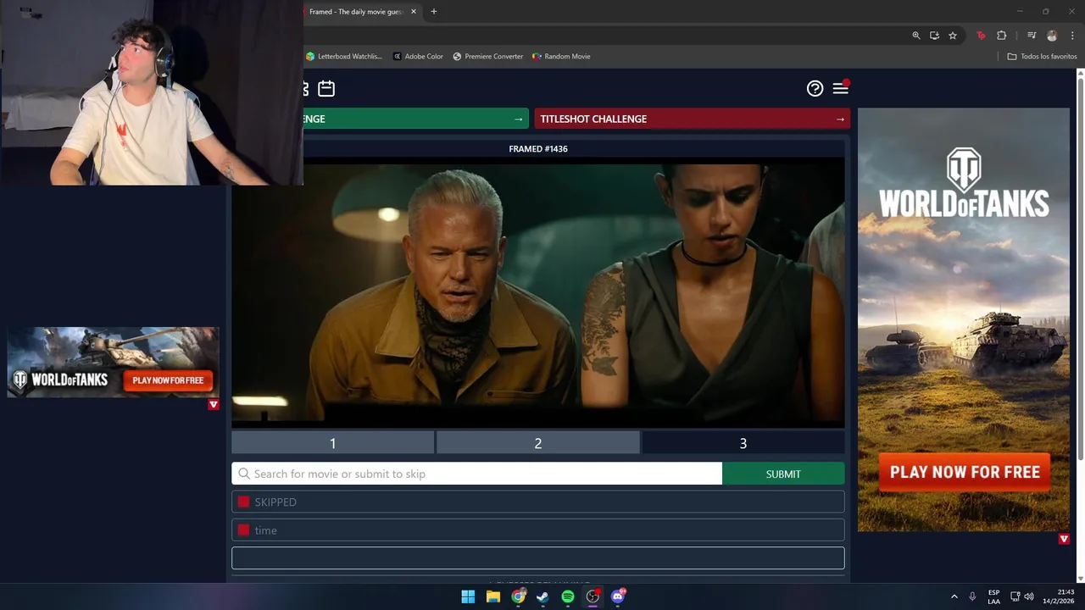Viewport: 1085px width, 610px height.
Task: Click the magnifier icon in the search field
Action: point(244,474)
